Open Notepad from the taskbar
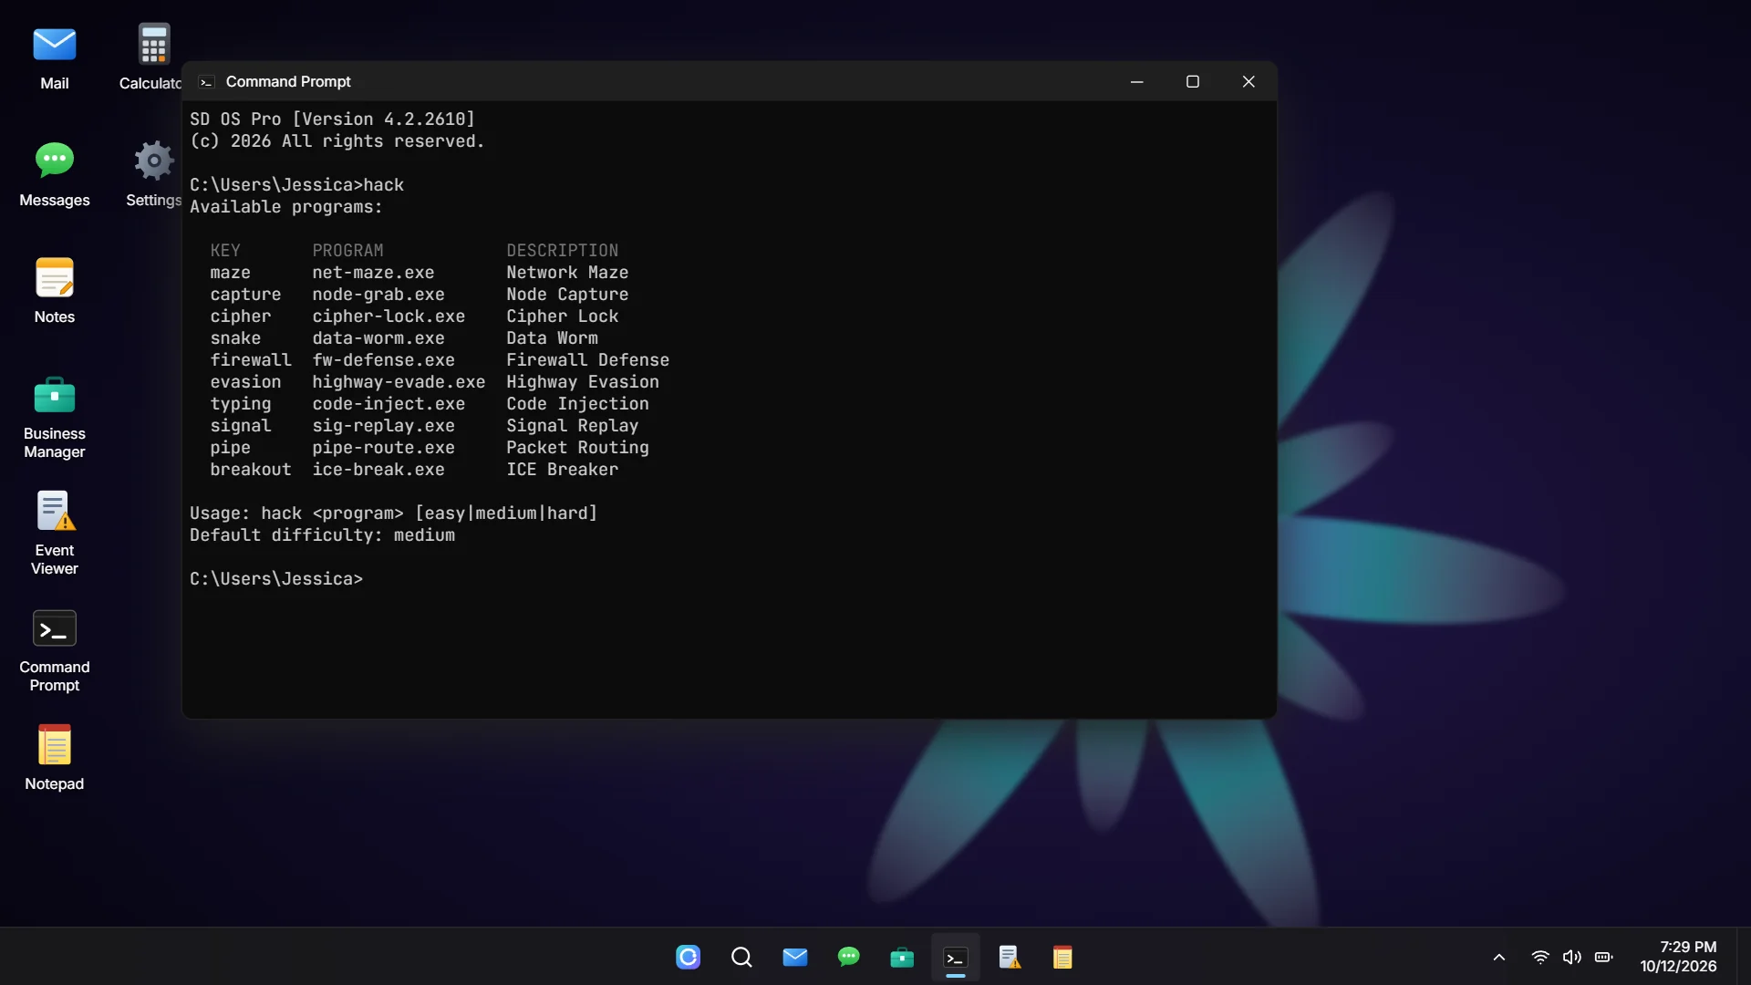The image size is (1751, 985). 1062,957
